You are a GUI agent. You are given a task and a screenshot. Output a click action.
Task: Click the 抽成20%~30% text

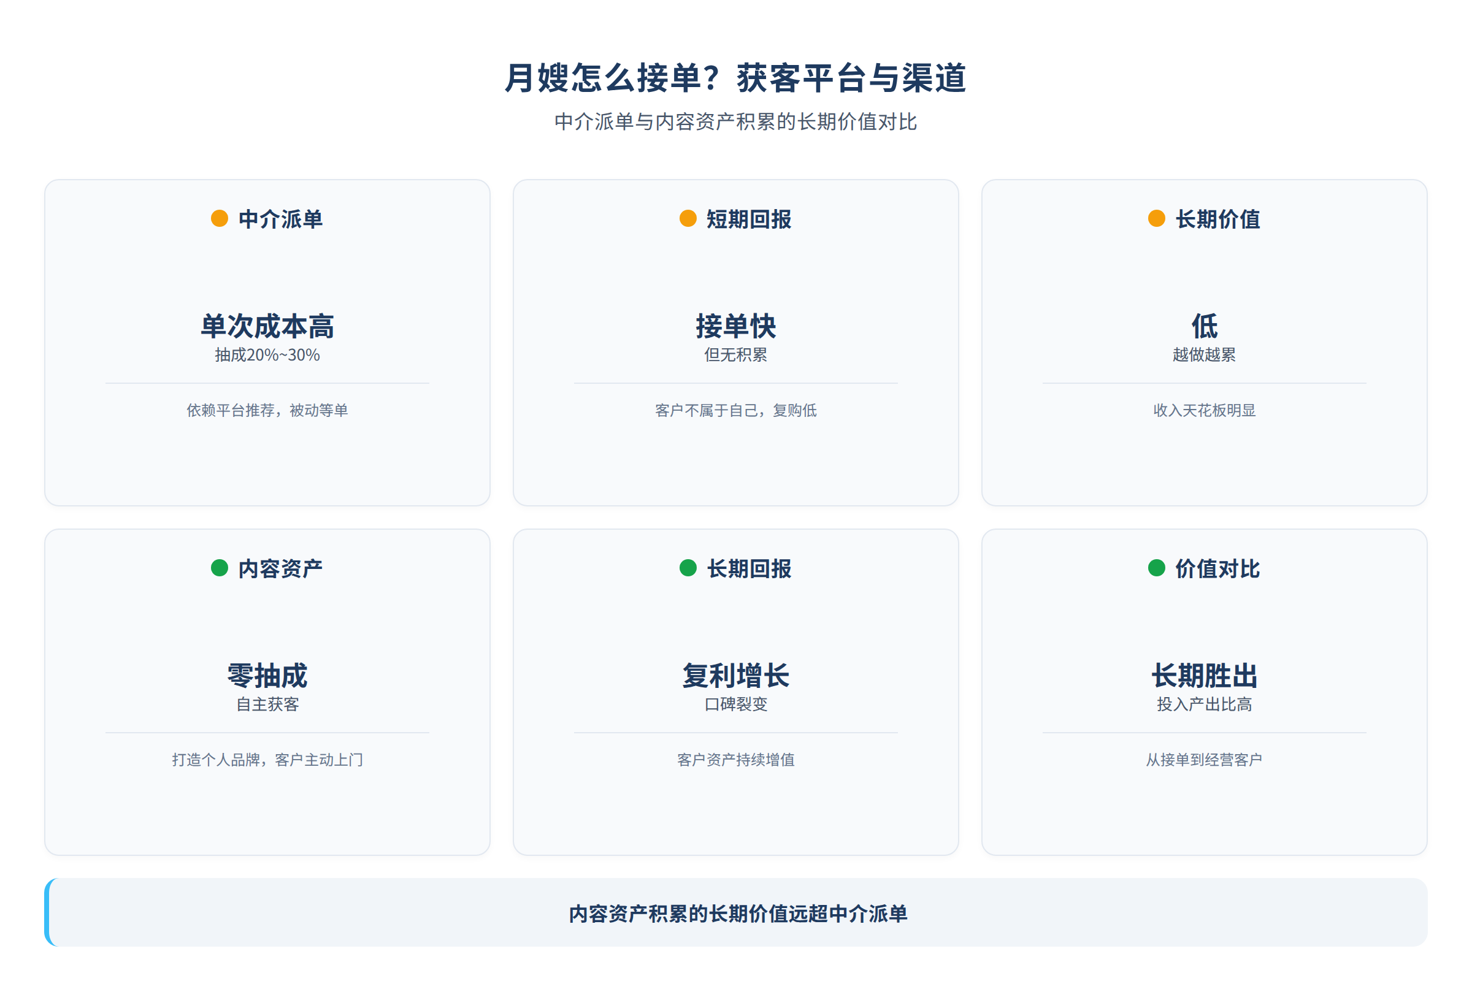tap(267, 355)
